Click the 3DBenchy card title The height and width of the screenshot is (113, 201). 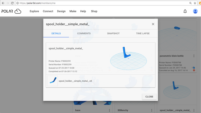pos(123,110)
